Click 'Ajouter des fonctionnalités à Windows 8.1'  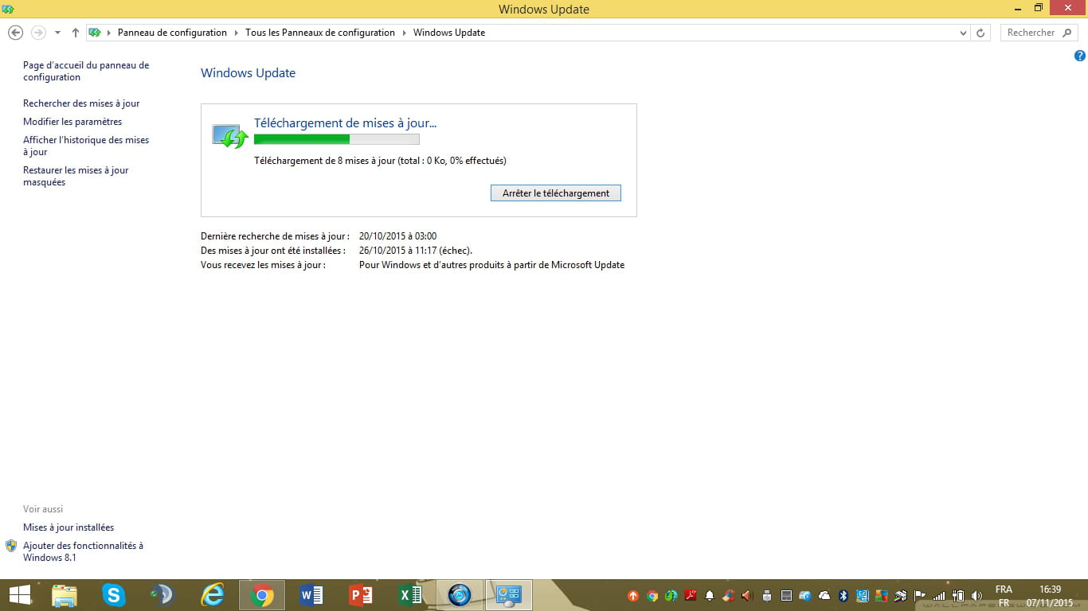click(x=83, y=551)
